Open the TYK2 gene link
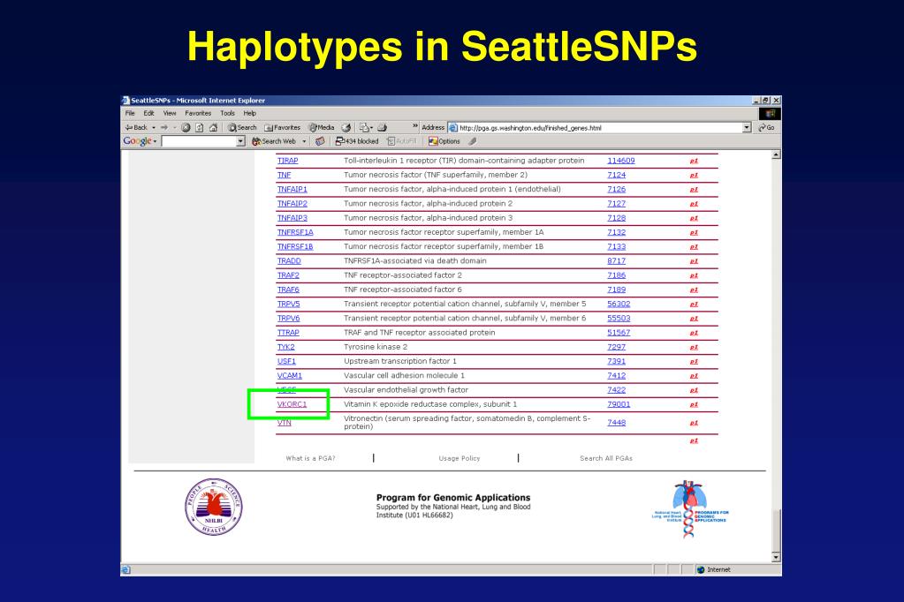This screenshot has height=602, width=904. [x=286, y=347]
